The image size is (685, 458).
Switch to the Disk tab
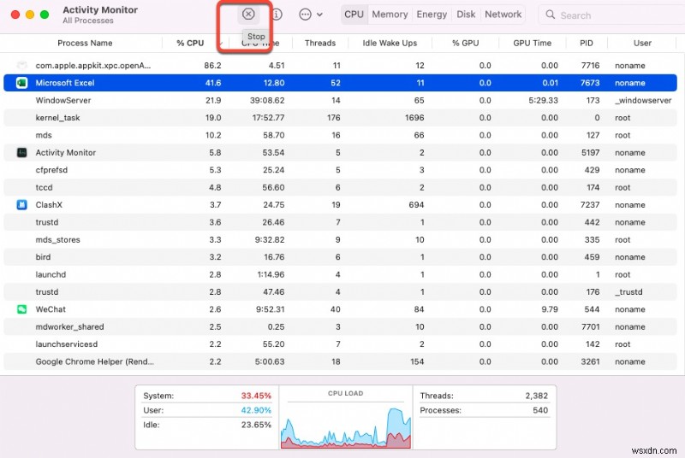[466, 15]
